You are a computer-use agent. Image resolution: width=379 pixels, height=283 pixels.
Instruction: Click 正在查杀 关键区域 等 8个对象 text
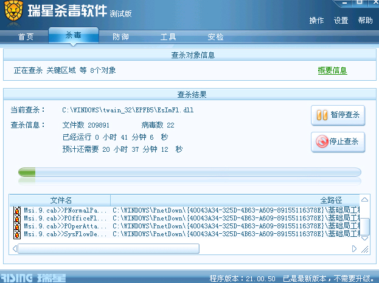[x=64, y=70]
